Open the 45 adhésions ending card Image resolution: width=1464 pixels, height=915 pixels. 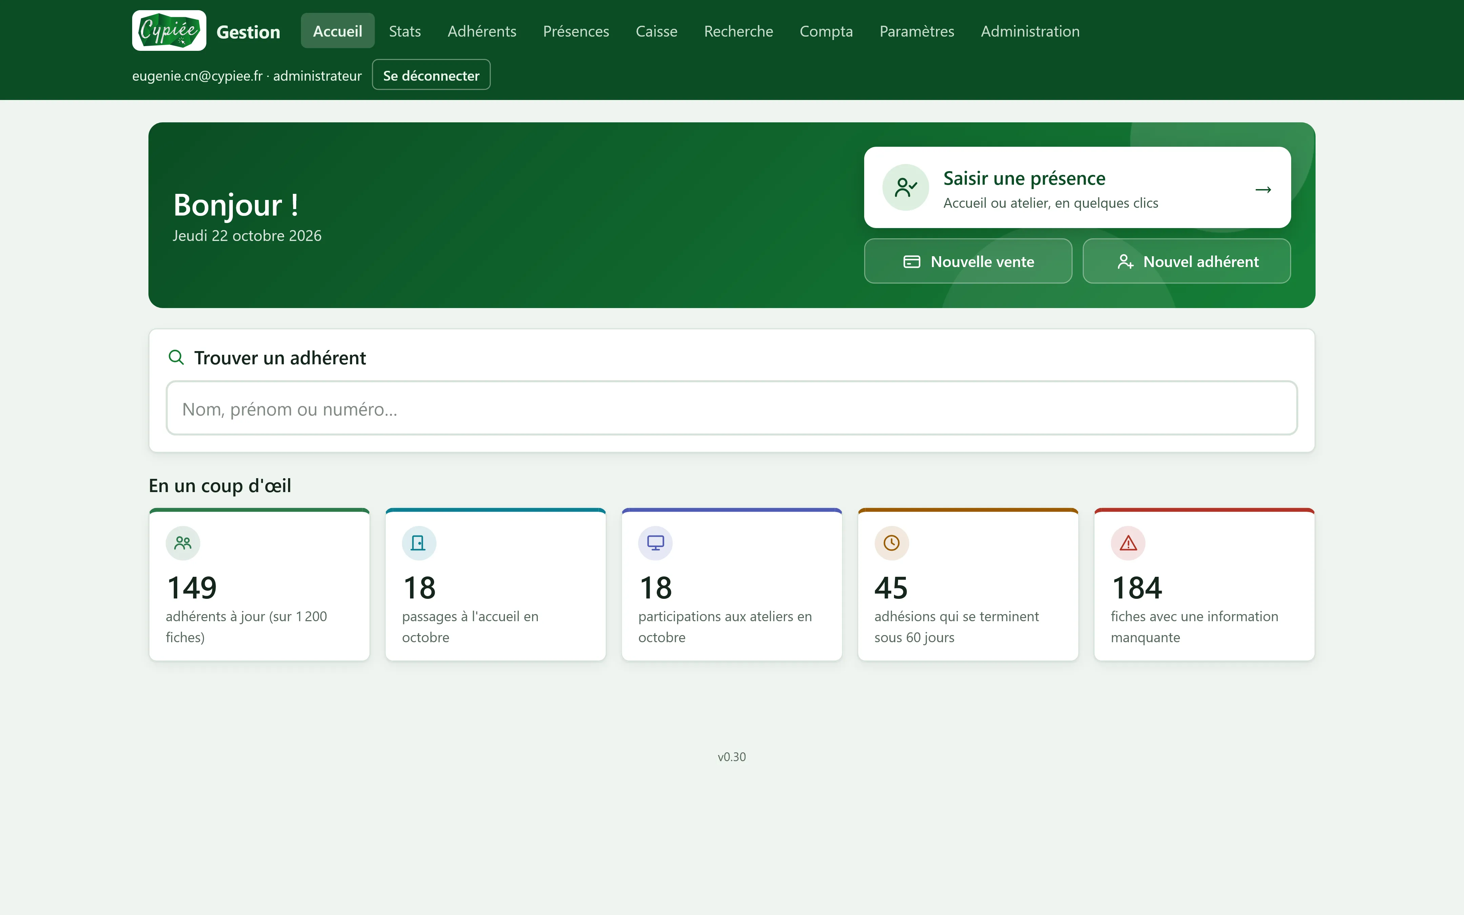click(x=968, y=585)
